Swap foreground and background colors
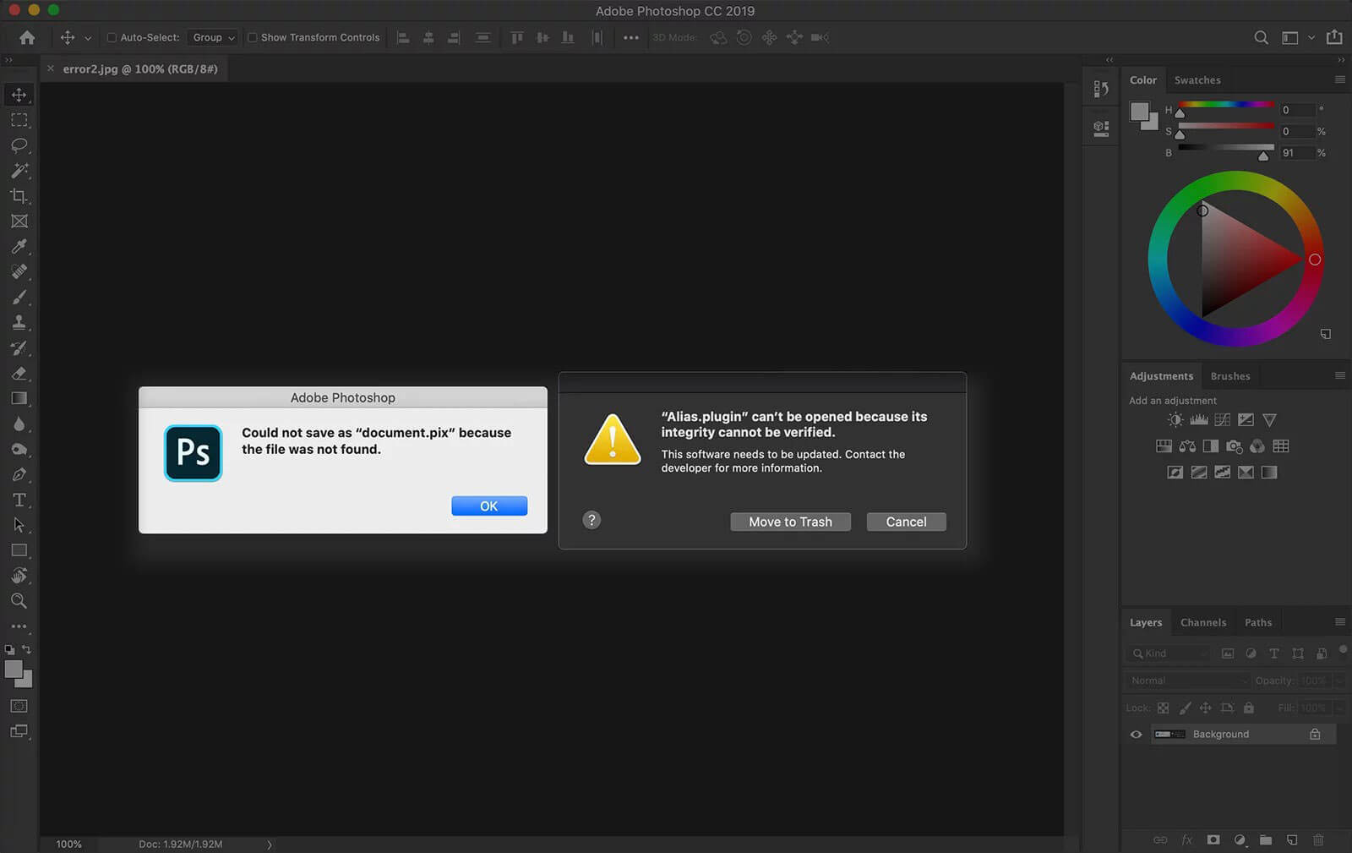The image size is (1352, 853). point(26,649)
